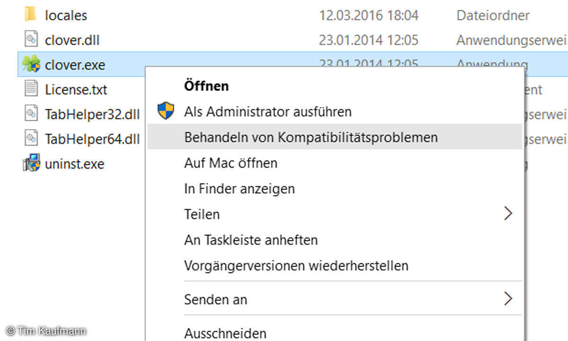Select the locales folder name

click(x=66, y=15)
